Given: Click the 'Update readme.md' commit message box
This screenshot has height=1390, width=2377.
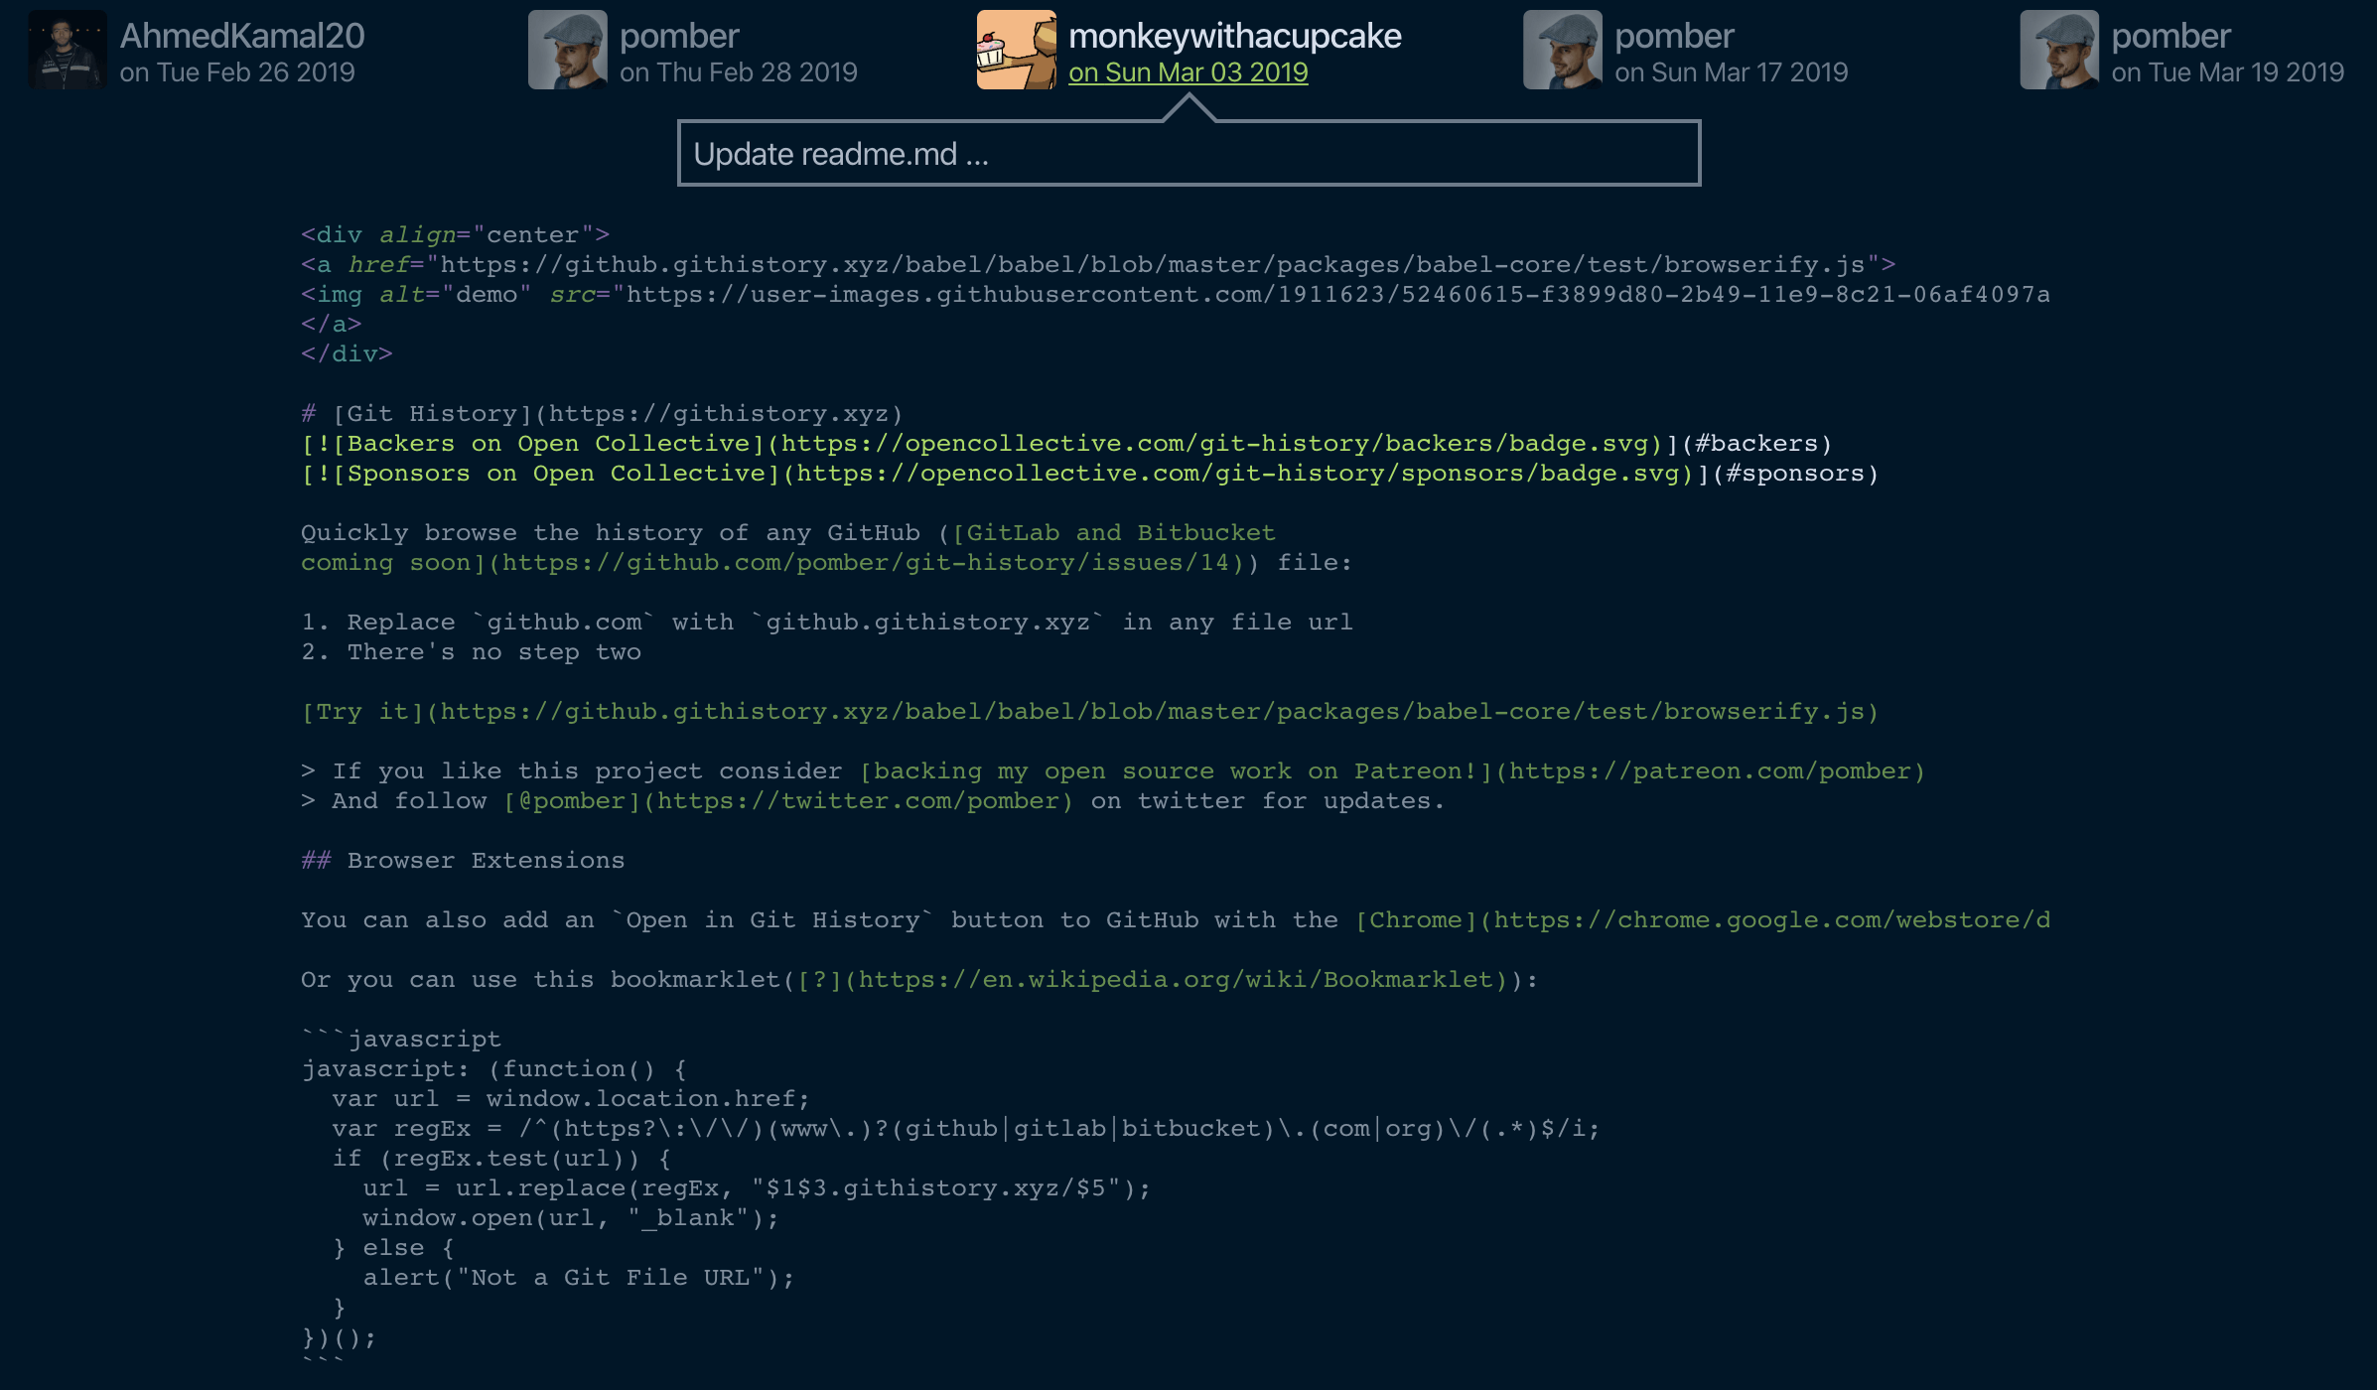Looking at the screenshot, I should click(1188, 154).
